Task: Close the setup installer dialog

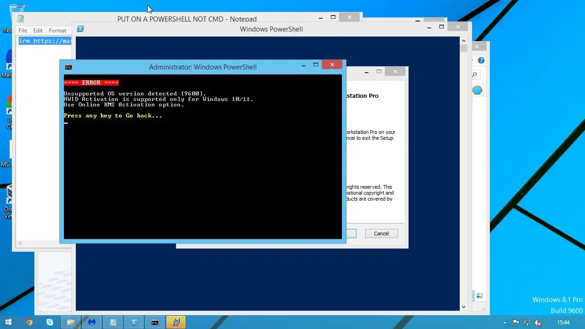Action: click(395, 71)
